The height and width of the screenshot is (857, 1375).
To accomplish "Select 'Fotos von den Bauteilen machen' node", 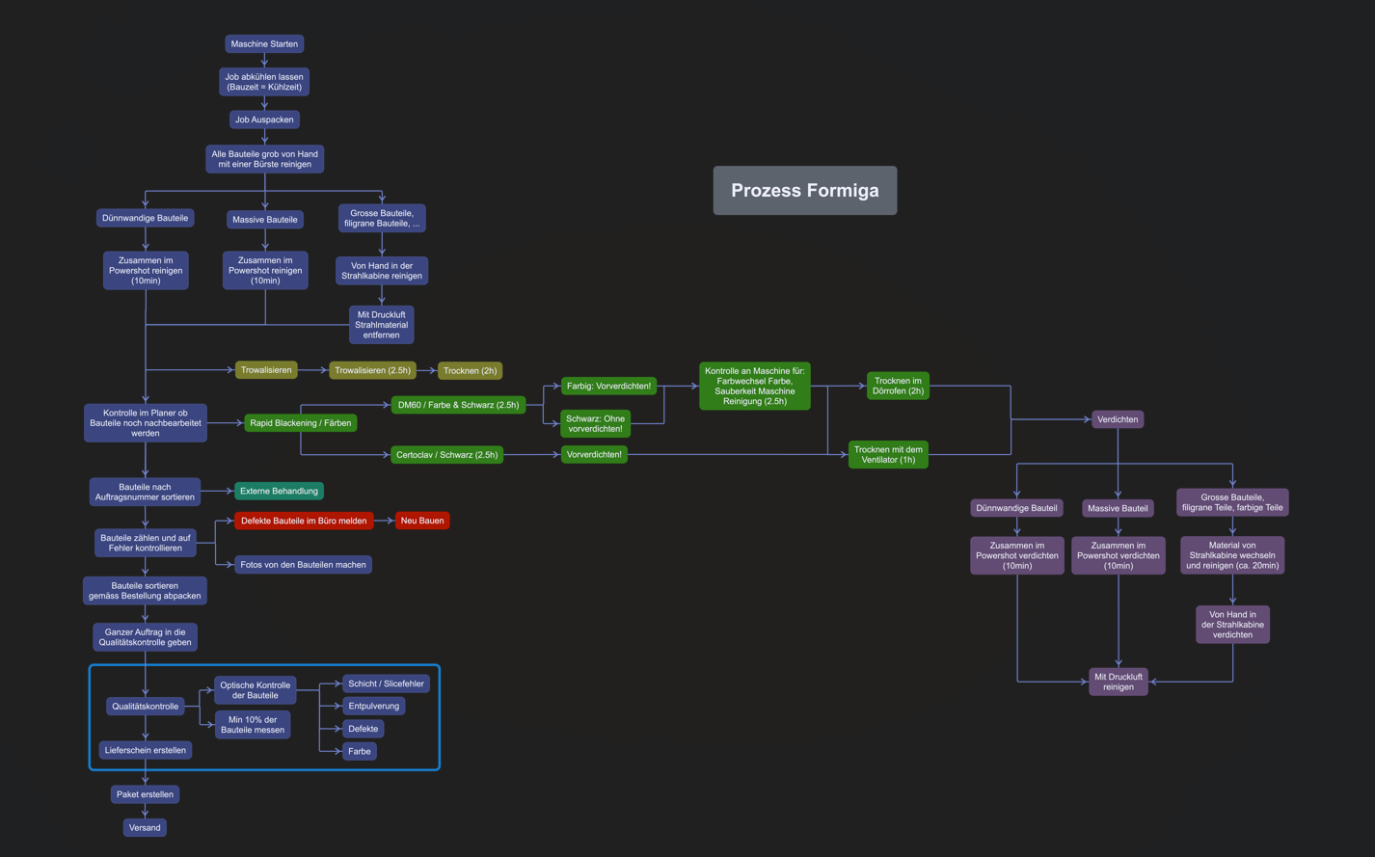I will (x=303, y=565).
